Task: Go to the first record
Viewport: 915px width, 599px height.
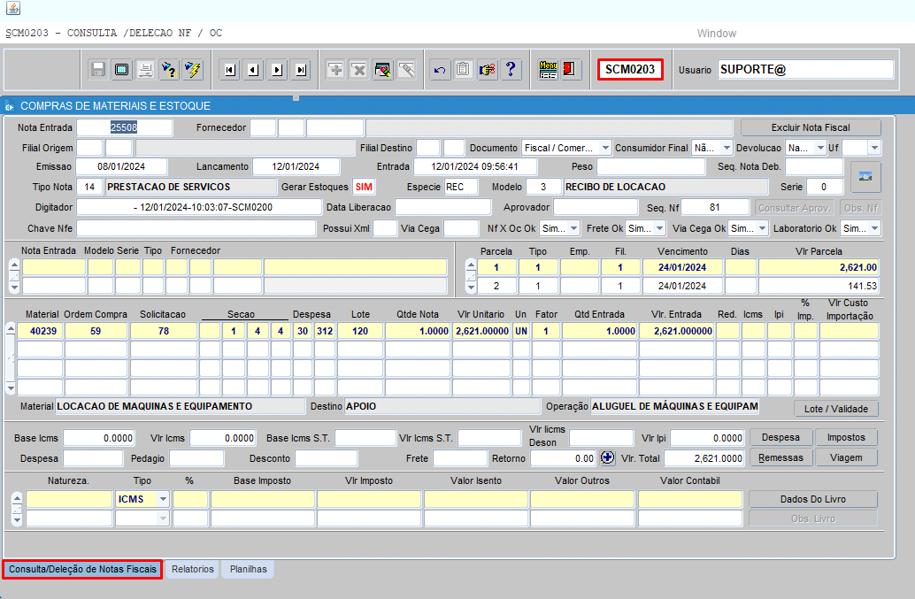Action: click(x=230, y=70)
